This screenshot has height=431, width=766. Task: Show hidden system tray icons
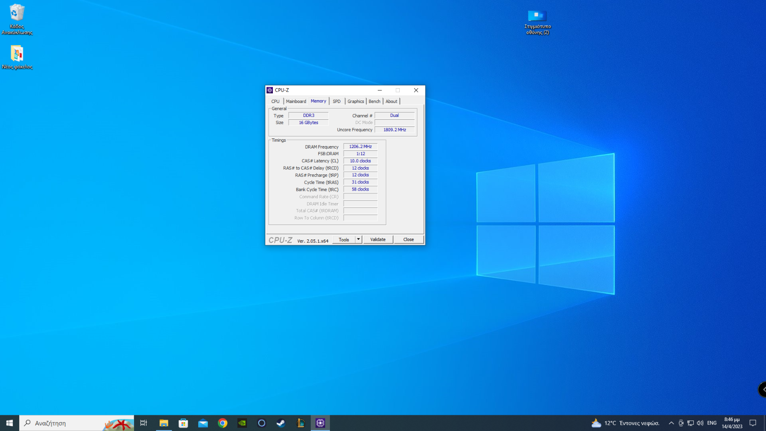[671, 423]
